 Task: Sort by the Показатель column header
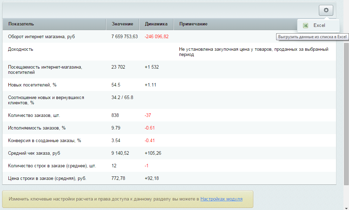click(21, 24)
